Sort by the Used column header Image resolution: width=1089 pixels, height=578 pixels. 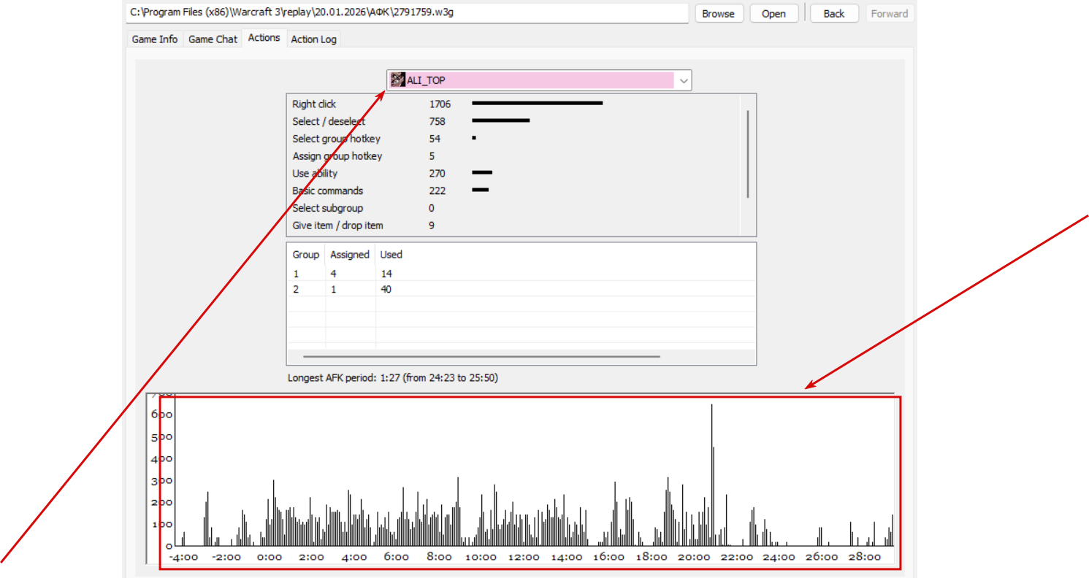391,255
